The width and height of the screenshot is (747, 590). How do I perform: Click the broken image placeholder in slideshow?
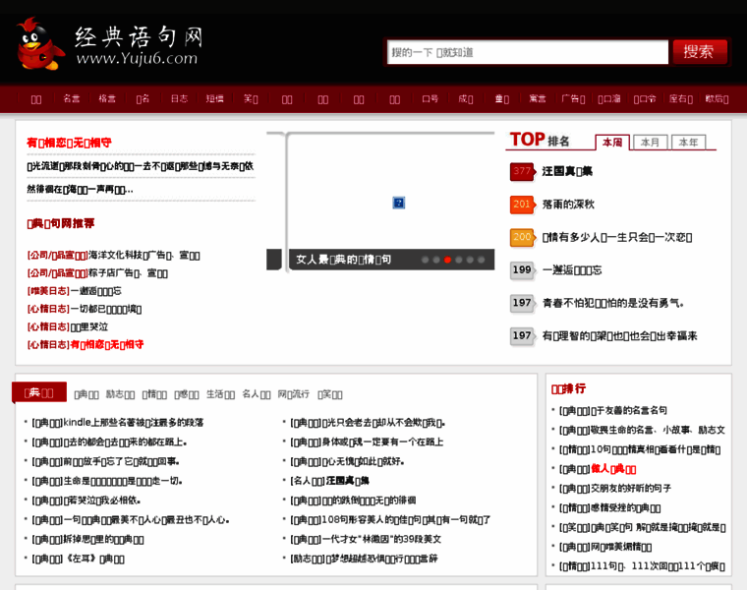pyautogui.click(x=399, y=203)
